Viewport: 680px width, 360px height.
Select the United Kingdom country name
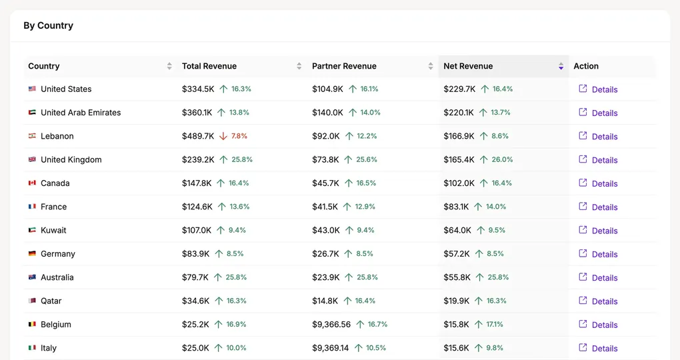point(71,159)
